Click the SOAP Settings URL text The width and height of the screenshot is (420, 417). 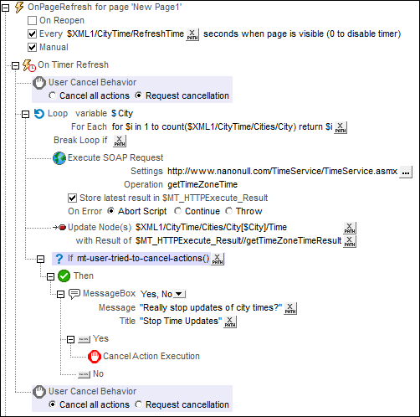point(282,171)
